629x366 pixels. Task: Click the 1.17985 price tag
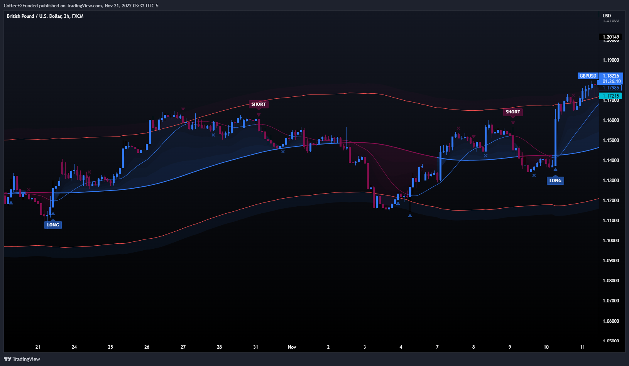pos(611,88)
